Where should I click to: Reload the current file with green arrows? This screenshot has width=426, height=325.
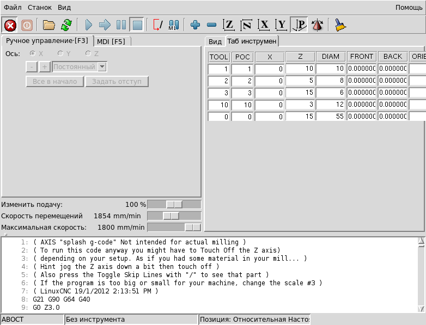coord(66,25)
